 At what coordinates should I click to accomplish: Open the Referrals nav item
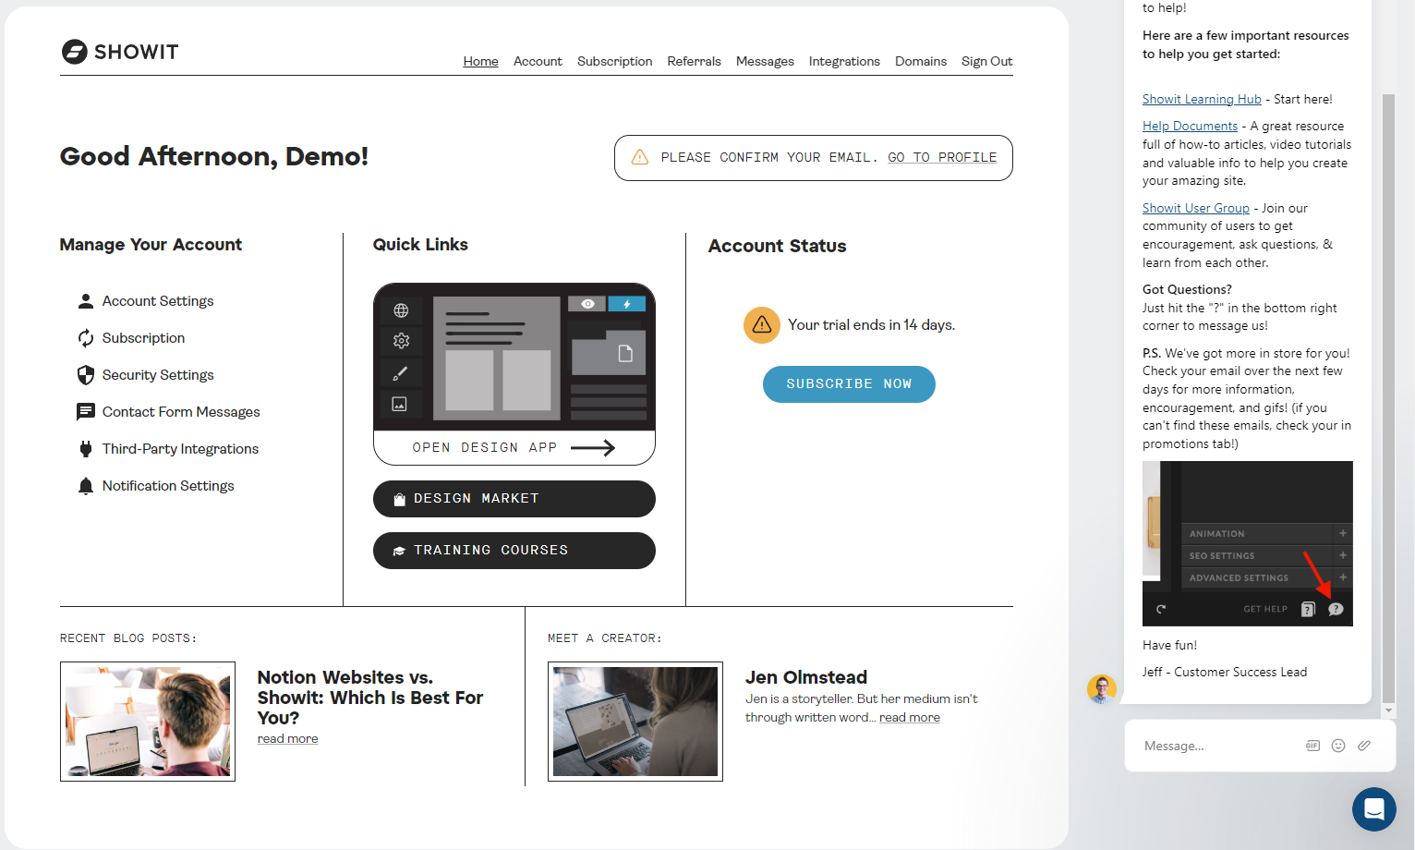point(695,61)
